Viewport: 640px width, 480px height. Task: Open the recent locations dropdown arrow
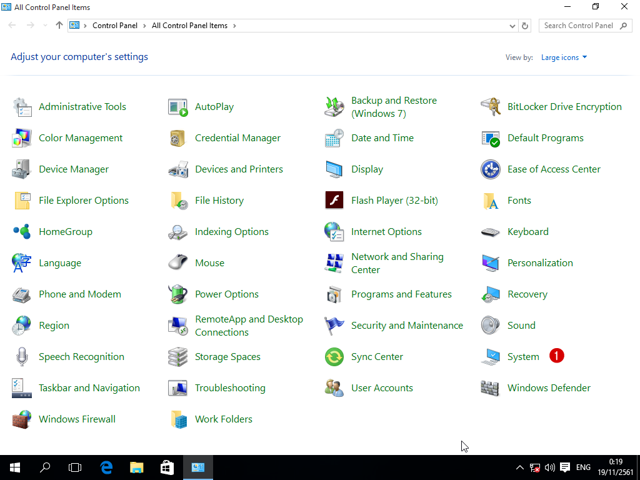(45, 25)
